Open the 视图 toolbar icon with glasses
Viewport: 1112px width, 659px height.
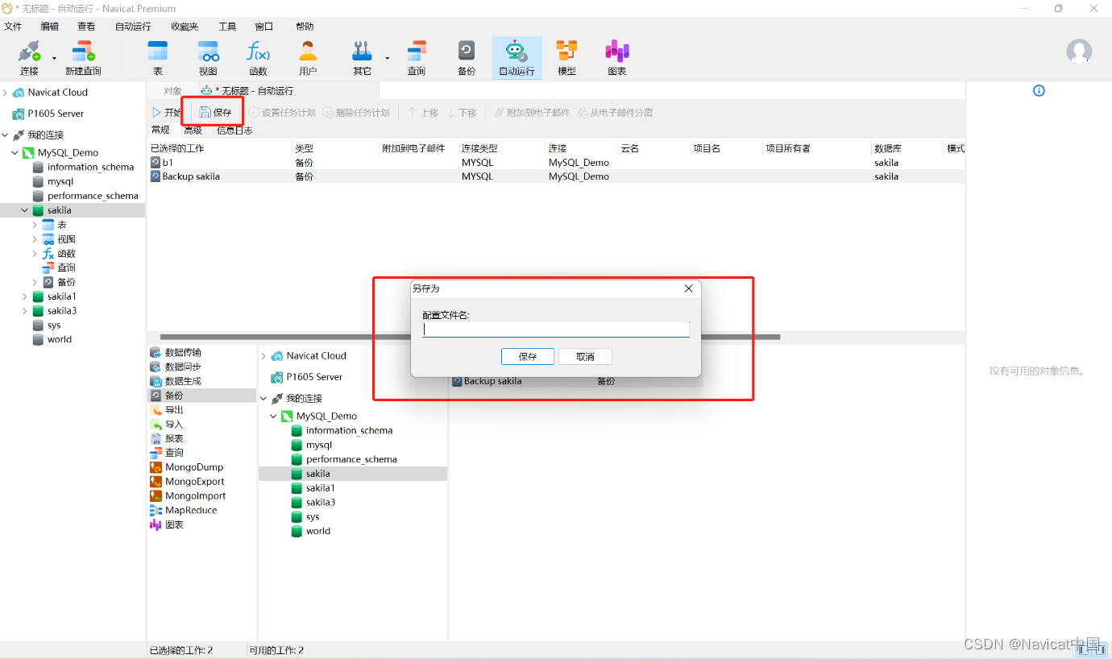[x=208, y=58]
